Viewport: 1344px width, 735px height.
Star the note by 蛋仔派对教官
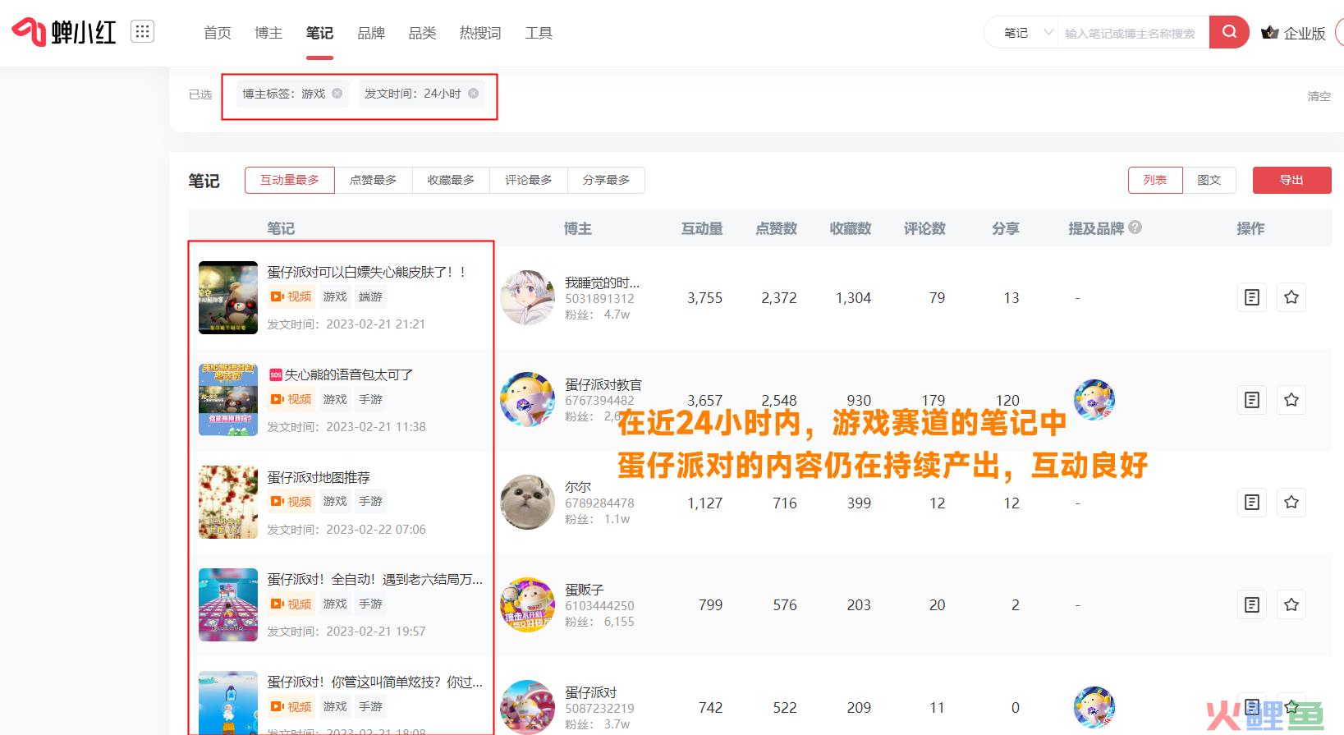tap(1291, 400)
